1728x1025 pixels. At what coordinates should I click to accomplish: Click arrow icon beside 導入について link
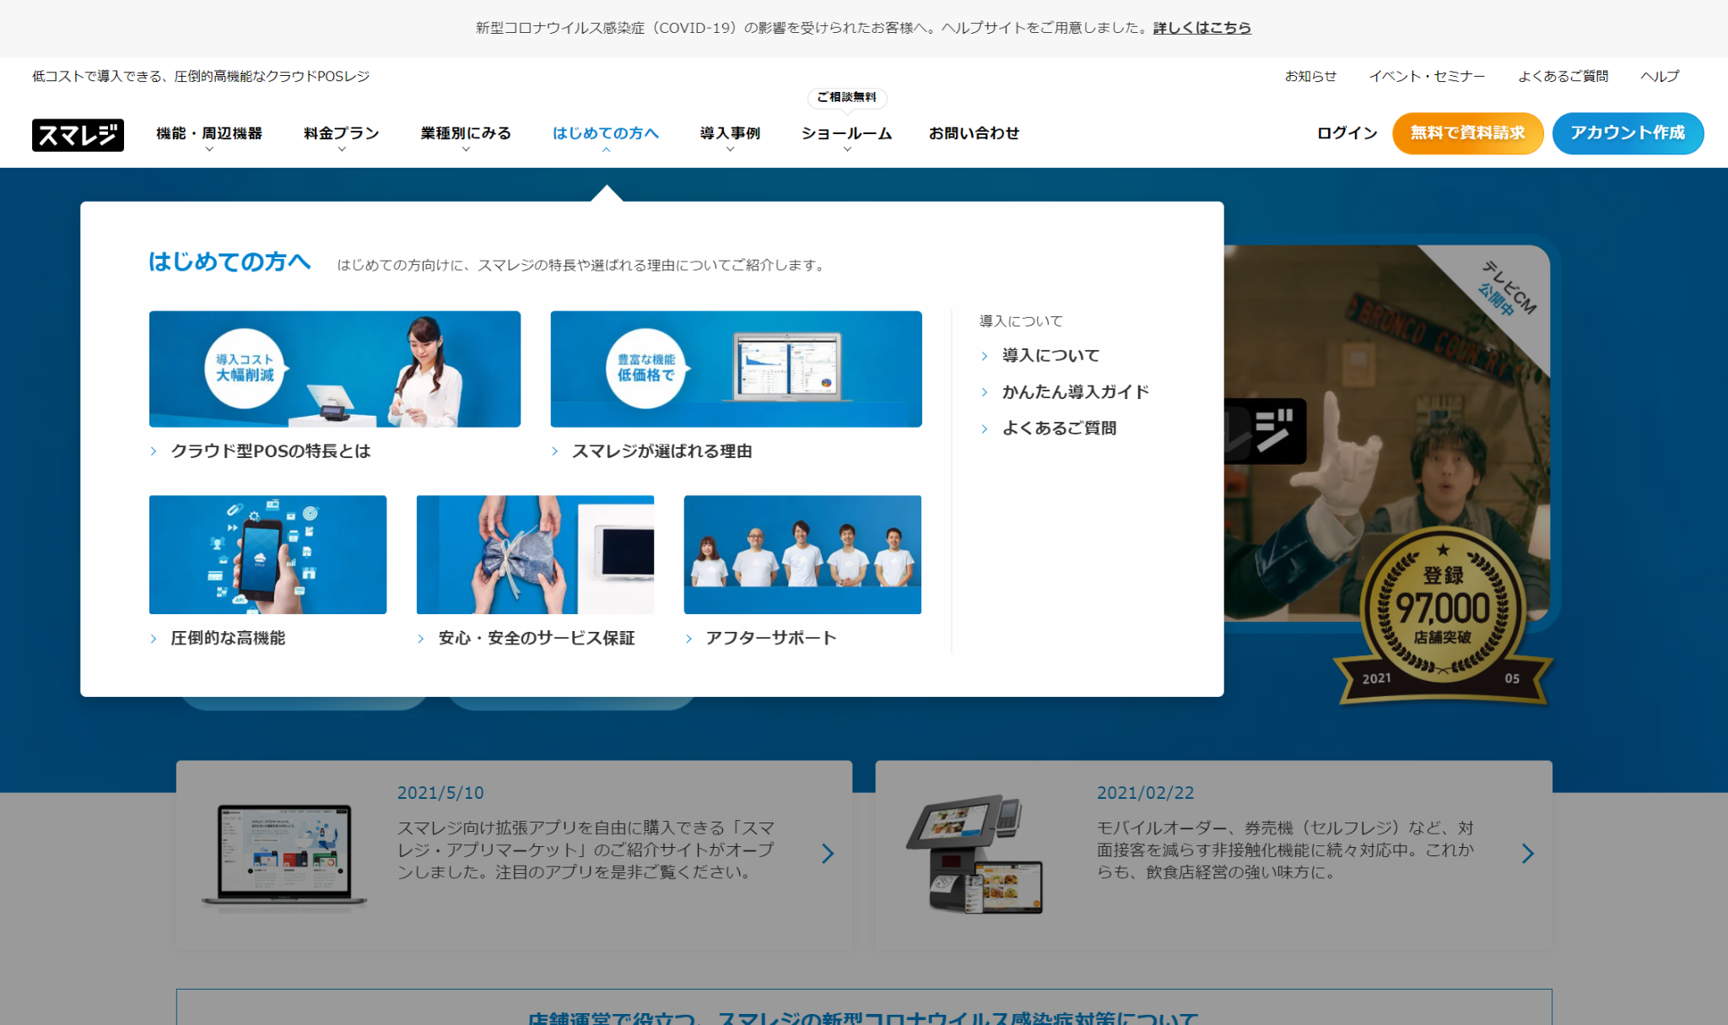click(985, 356)
